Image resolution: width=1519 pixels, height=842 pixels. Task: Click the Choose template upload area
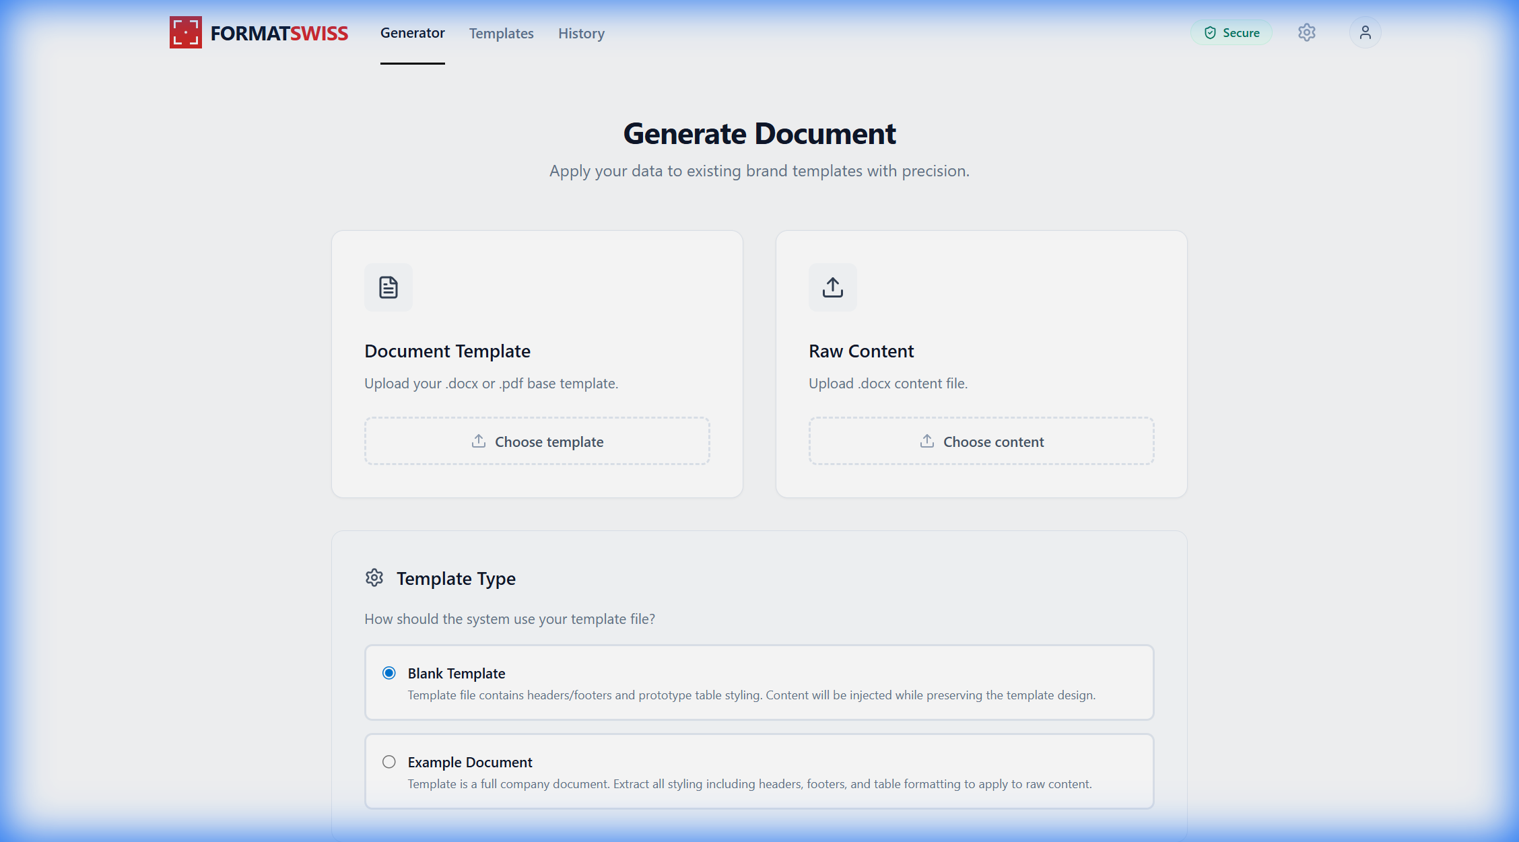point(537,440)
